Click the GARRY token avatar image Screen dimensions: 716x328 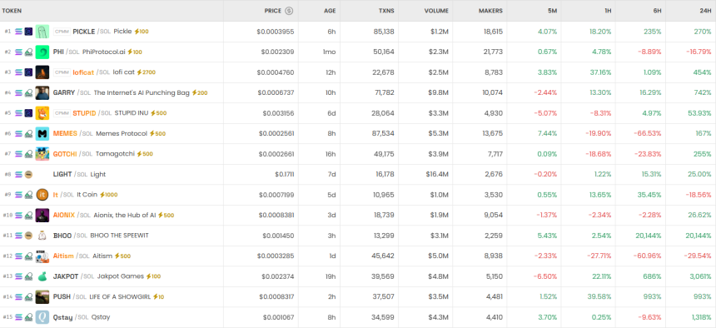(42, 92)
